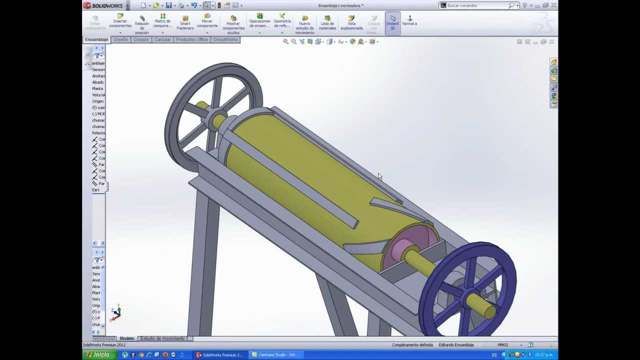
Task: Open Insertar componentes dropdown arrow
Action: coord(120,33)
